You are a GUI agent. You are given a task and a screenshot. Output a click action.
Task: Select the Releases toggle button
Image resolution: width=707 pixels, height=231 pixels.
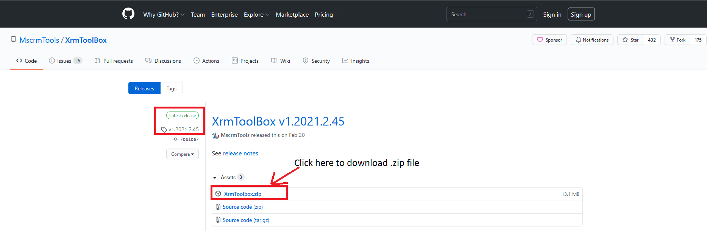pos(144,88)
